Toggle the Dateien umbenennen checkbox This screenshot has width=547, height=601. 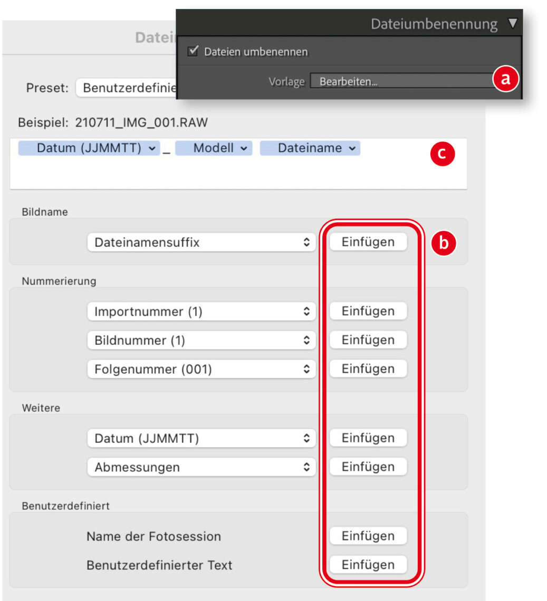click(x=193, y=52)
